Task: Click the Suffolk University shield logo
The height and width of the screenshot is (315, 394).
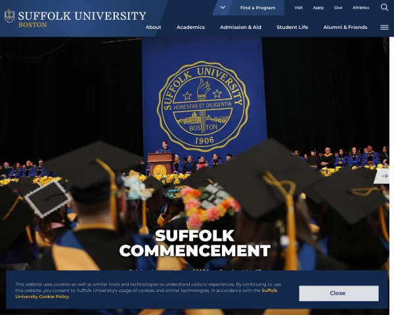Action: coord(10,16)
